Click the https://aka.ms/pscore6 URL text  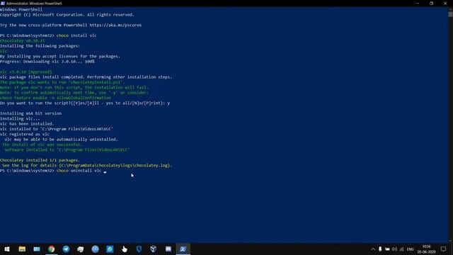tap(115, 25)
